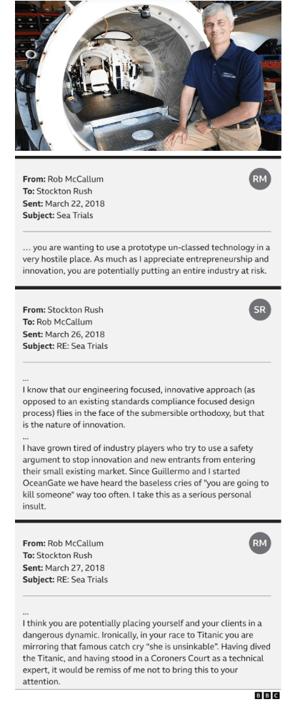This screenshot has height=704, width=295.
Task: Click the sender name Rob McCallum in the first email
Action: pyautogui.click(x=76, y=179)
